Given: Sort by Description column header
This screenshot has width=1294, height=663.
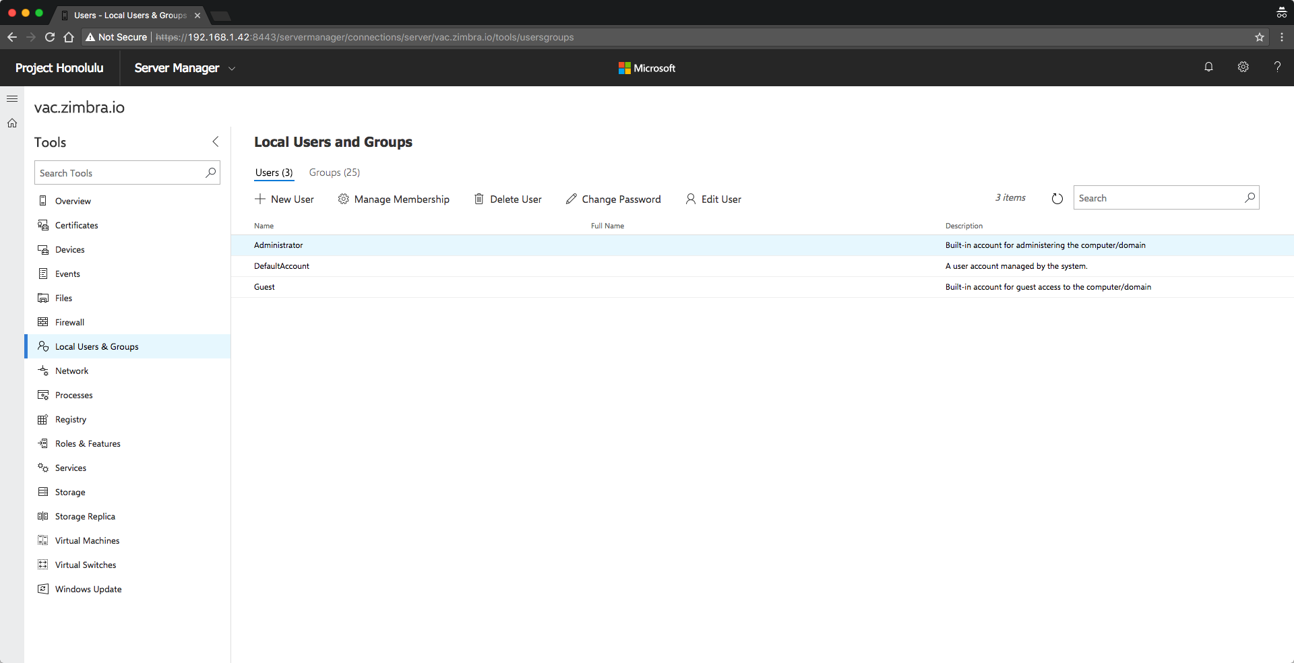Looking at the screenshot, I should [x=964, y=226].
